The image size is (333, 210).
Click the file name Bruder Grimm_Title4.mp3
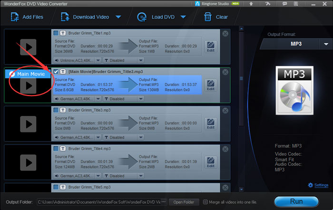click(x=89, y=149)
